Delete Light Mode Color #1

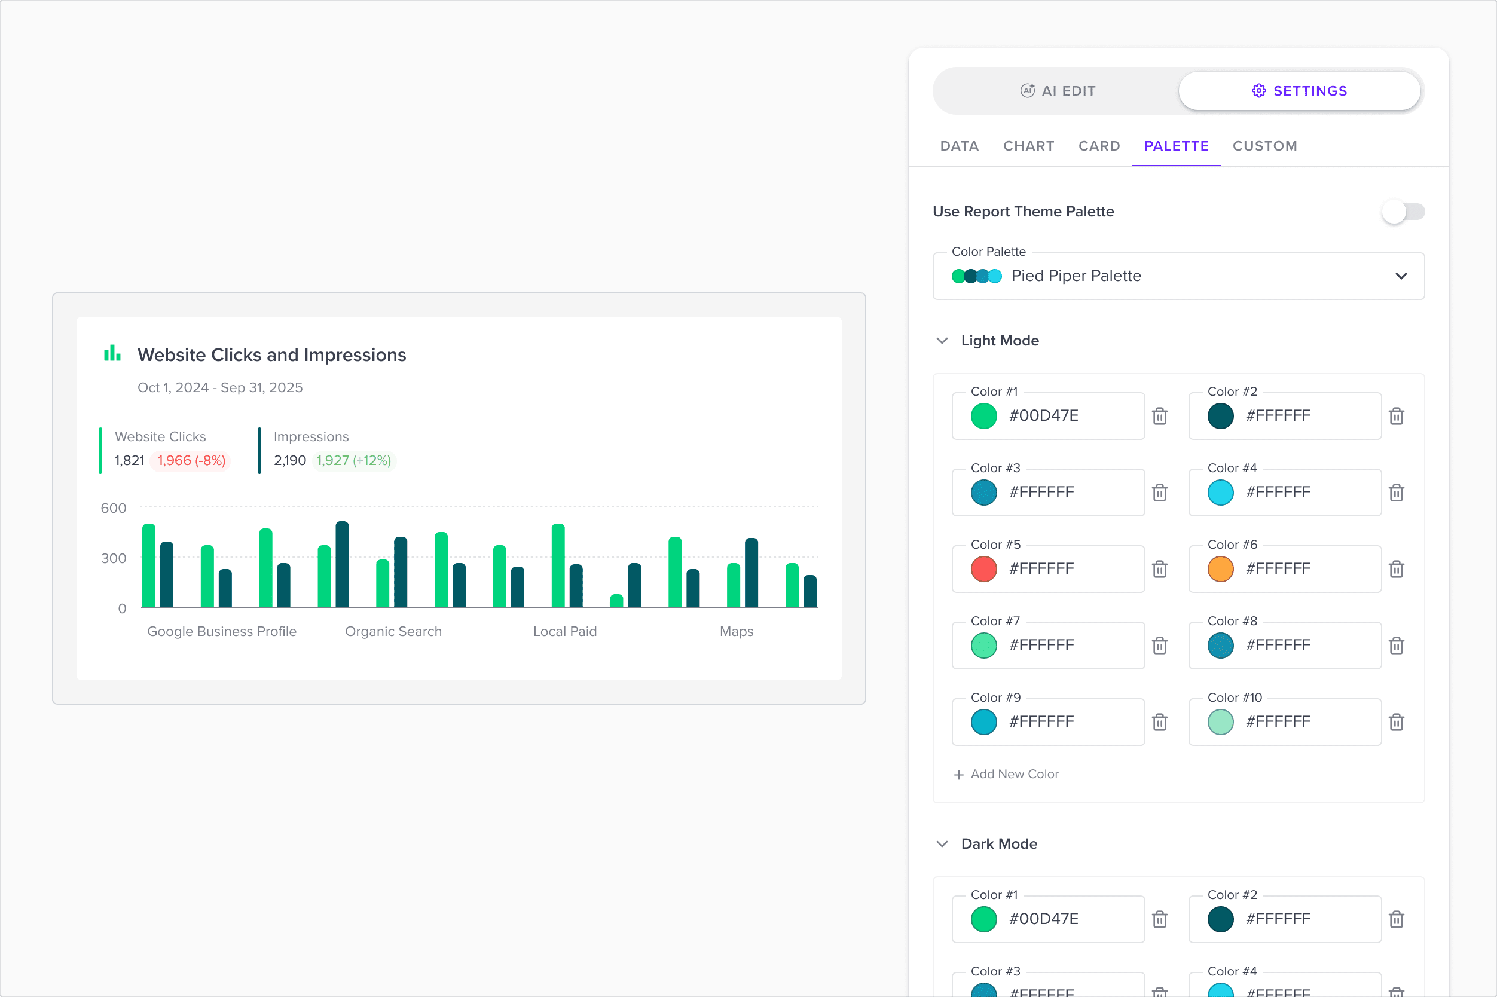point(1159,416)
